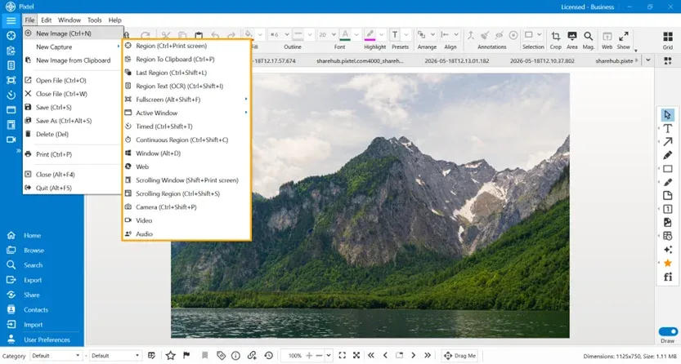The height and width of the screenshot is (364, 681).
Task: Choose Audio capture option
Action: coord(186,233)
